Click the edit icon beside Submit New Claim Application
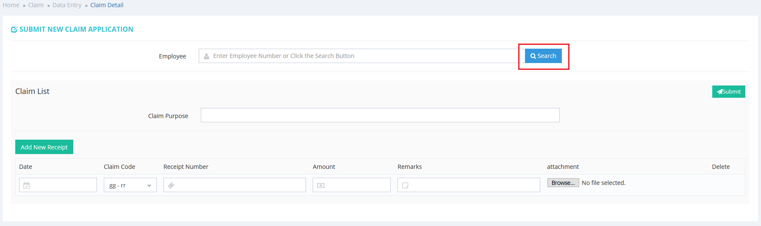 (14, 30)
